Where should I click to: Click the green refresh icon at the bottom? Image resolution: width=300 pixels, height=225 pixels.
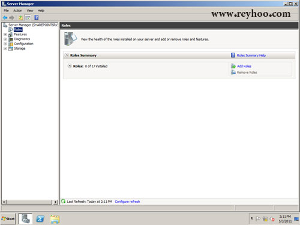coord(63,201)
